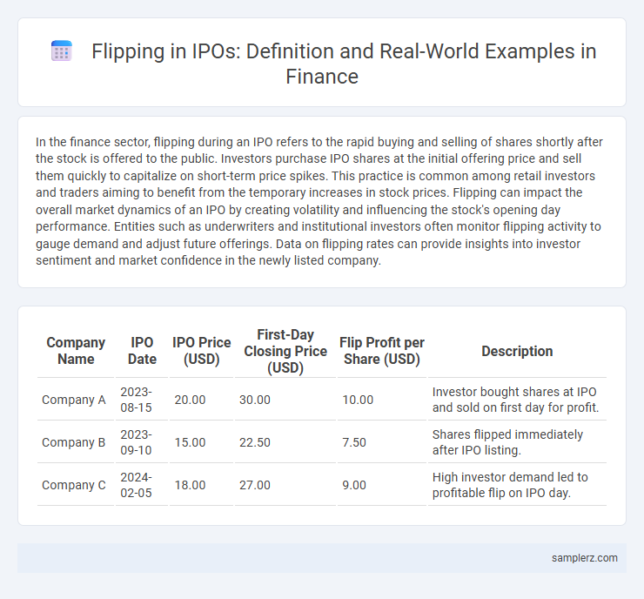Click the closing price 27.00
Screen dimensions: 644x599
[x=255, y=485]
